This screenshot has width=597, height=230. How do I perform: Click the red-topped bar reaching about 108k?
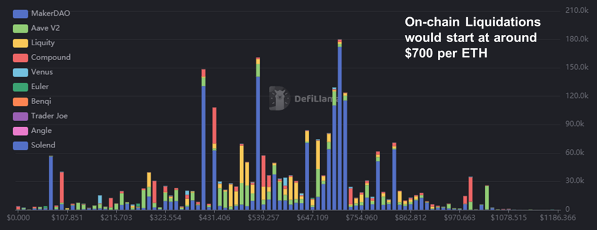[x=214, y=158]
